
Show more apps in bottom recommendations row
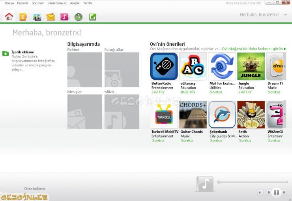pyautogui.click(x=285, y=114)
